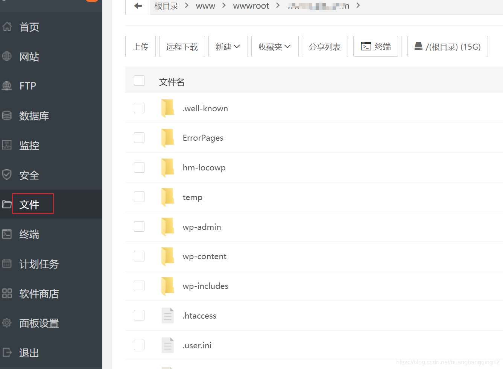Click the 文件名 column header

coord(172,82)
